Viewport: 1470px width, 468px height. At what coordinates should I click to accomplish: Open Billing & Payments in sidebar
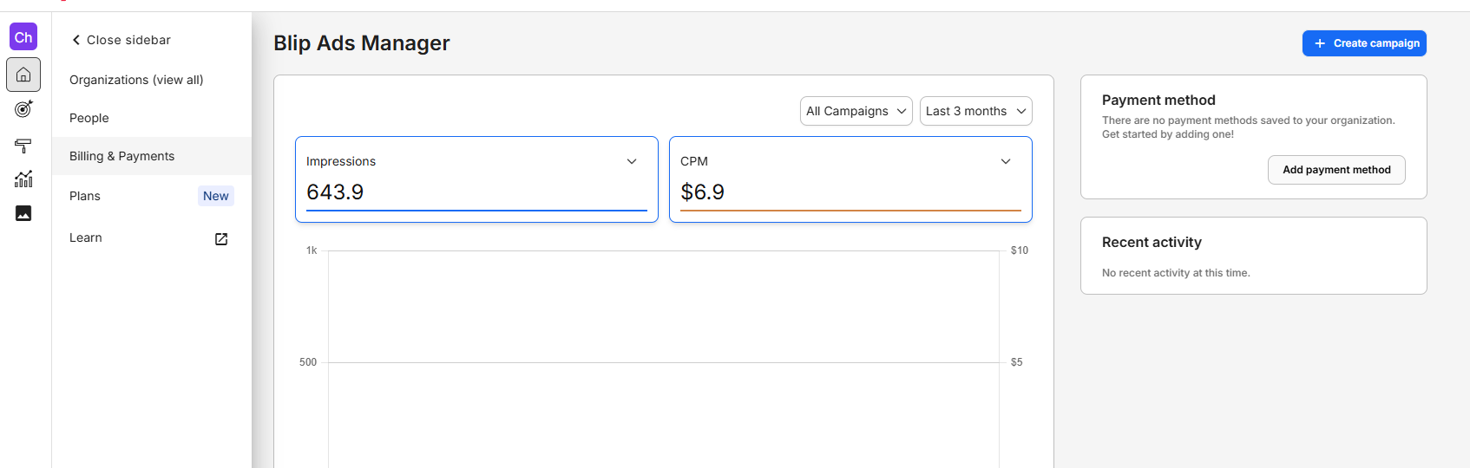coord(152,156)
